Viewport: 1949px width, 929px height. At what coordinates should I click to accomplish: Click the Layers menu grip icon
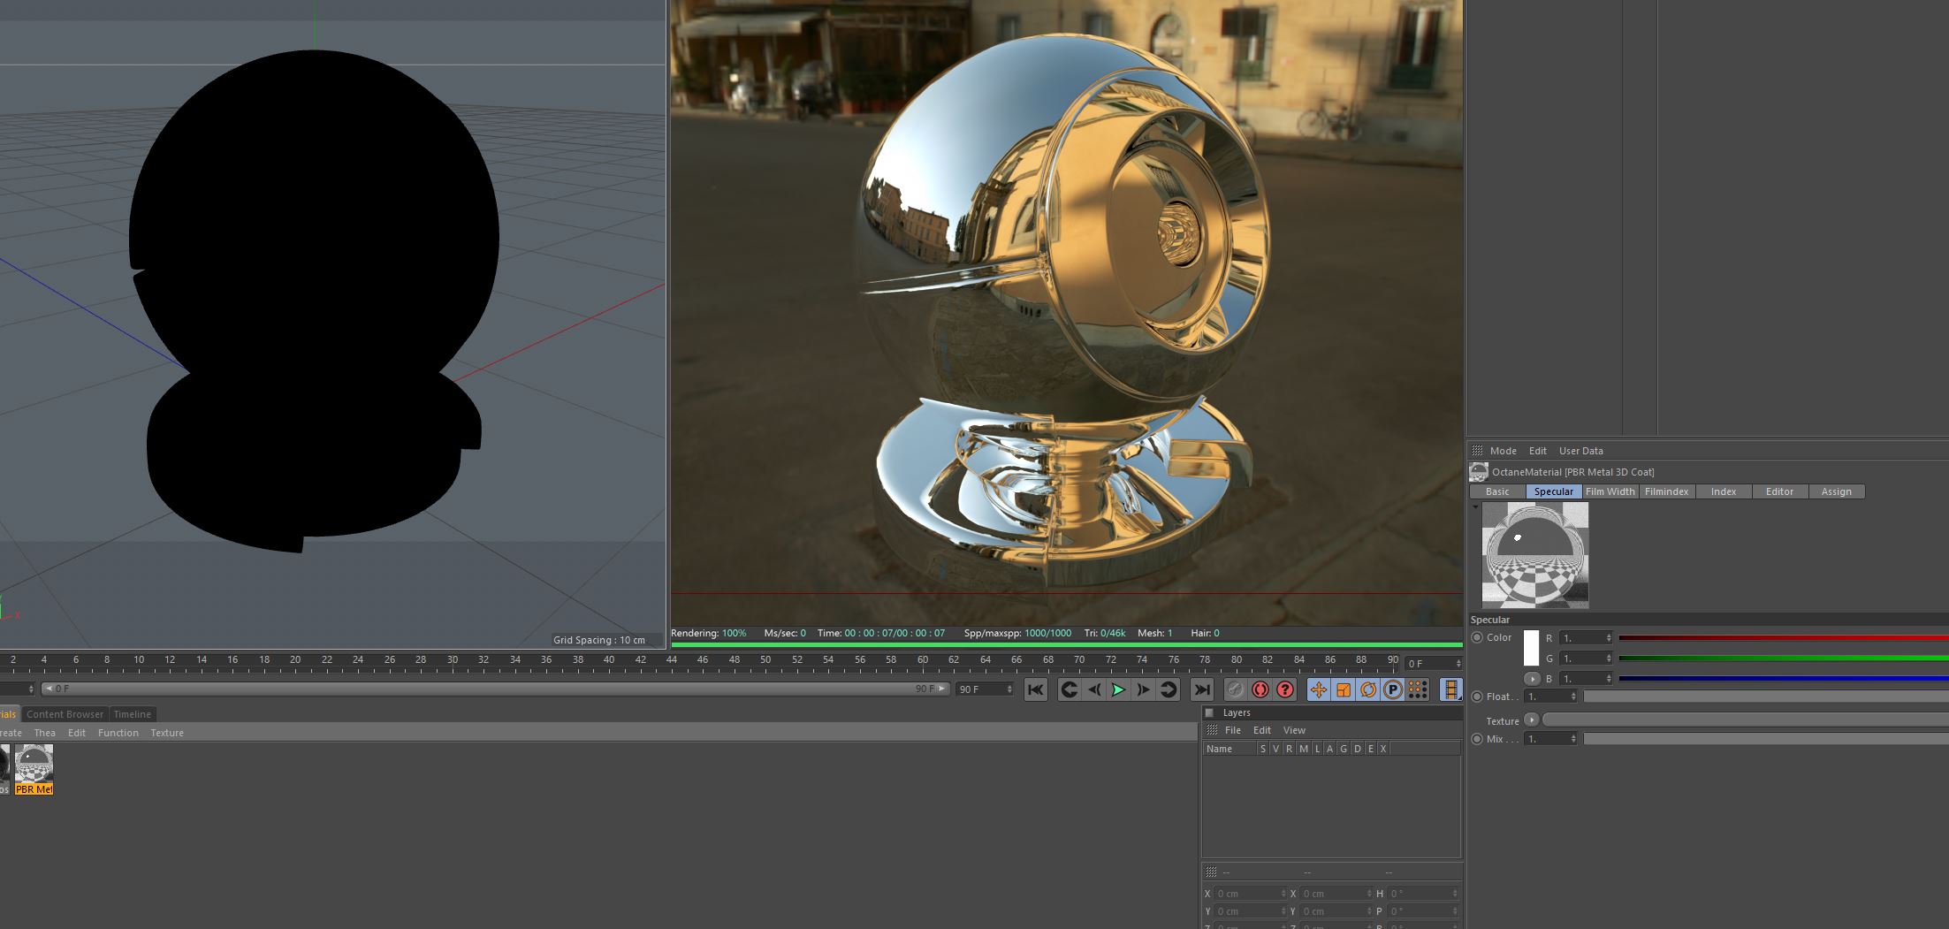point(1212,730)
